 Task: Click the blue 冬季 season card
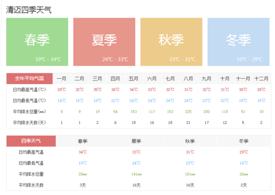(x=239, y=42)
